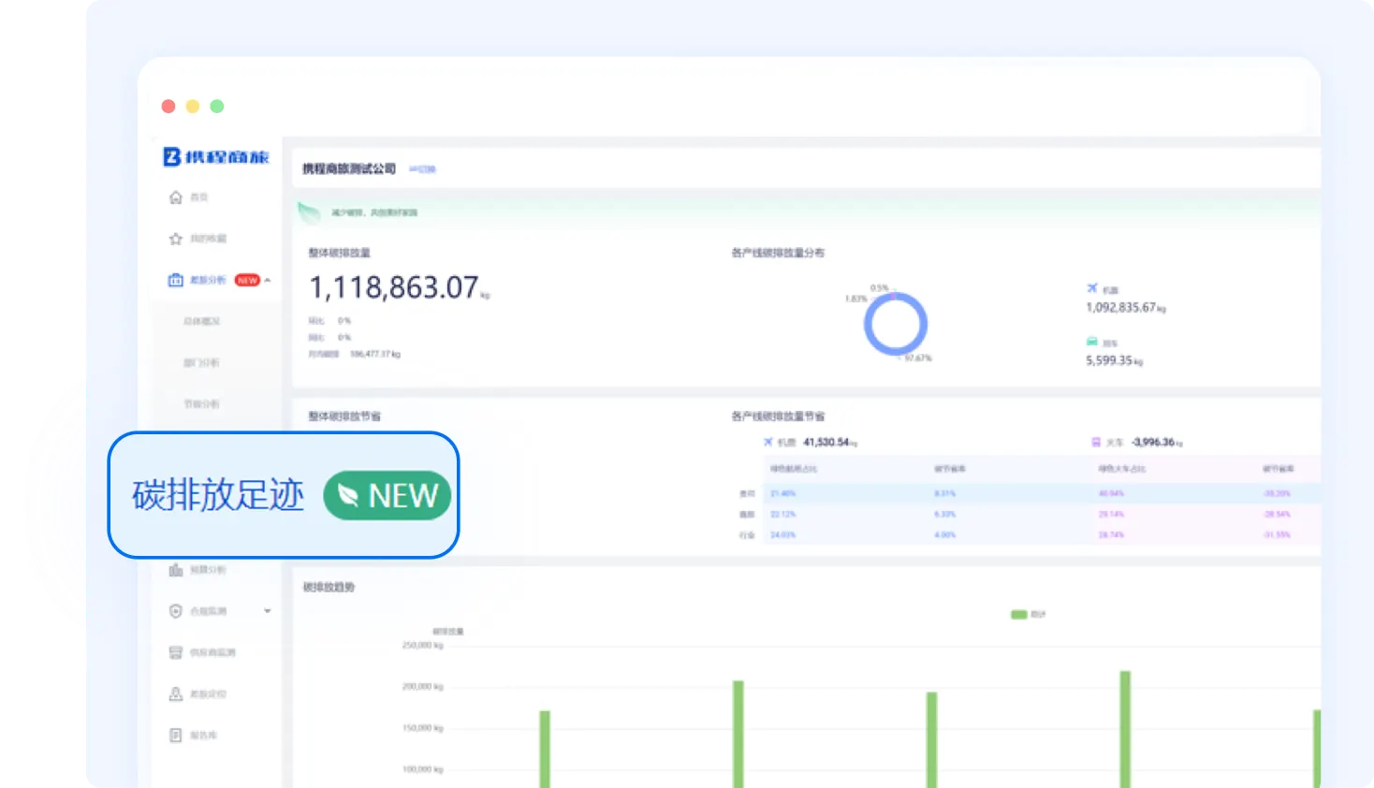
Task: Collapse the data analysis submenu arrow
Action: [268, 280]
